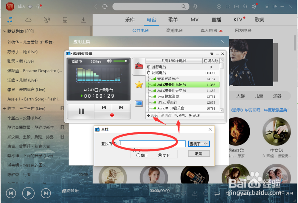Click the refresh icon in top bar
The height and width of the screenshot is (203, 298).
[105, 7]
